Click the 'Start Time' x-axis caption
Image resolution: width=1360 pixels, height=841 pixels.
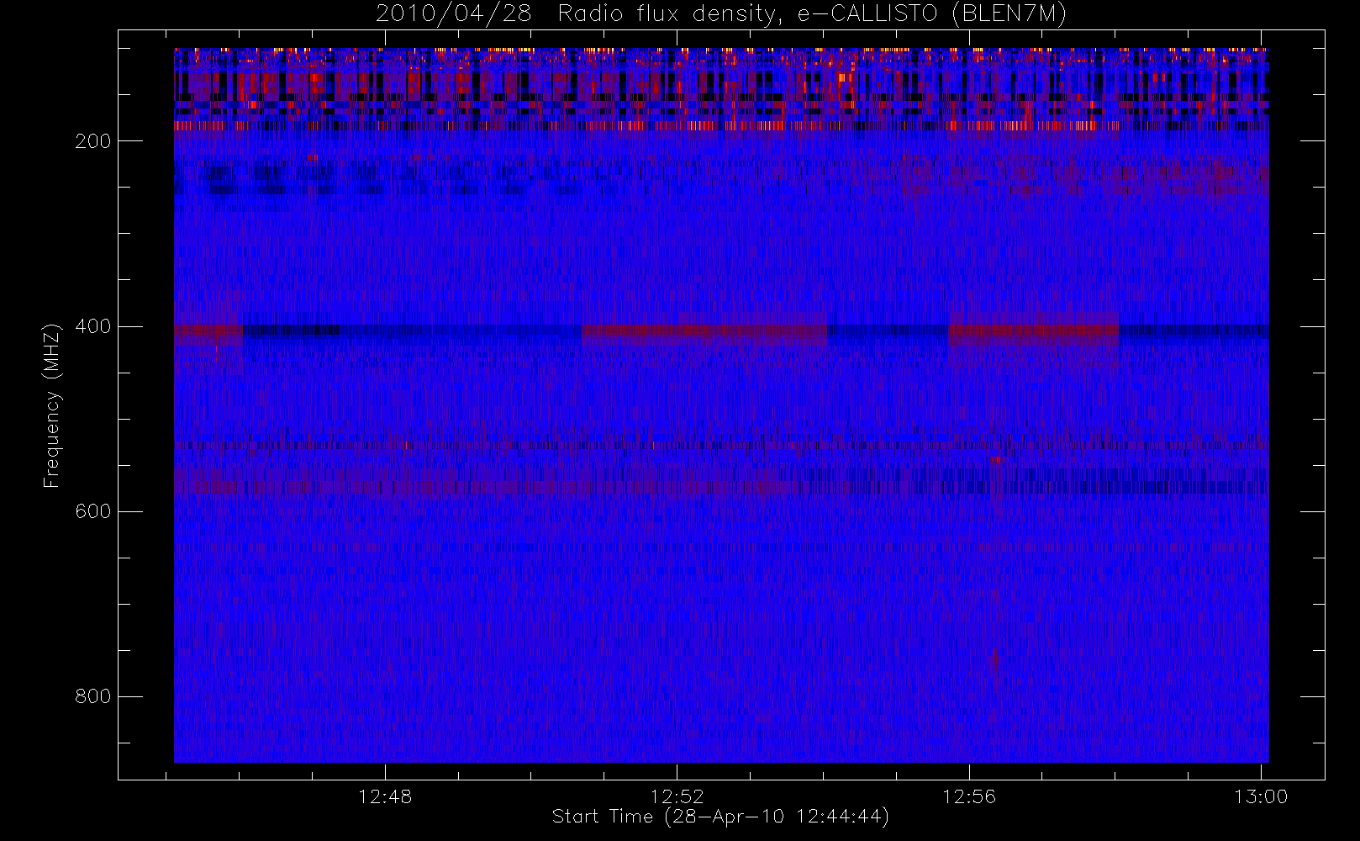coord(720,817)
